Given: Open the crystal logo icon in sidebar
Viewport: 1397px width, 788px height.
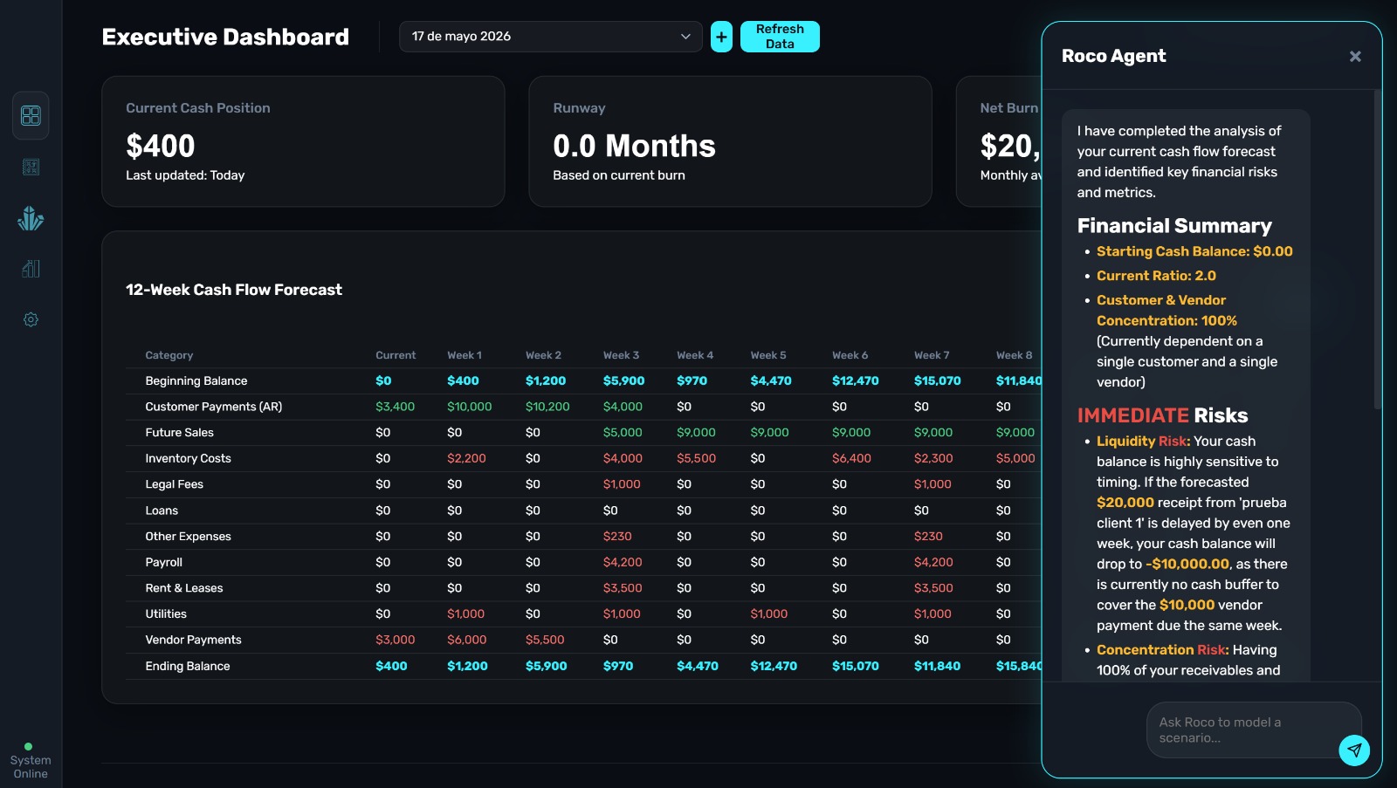Looking at the screenshot, I should pyautogui.click(x=31, y=218).
